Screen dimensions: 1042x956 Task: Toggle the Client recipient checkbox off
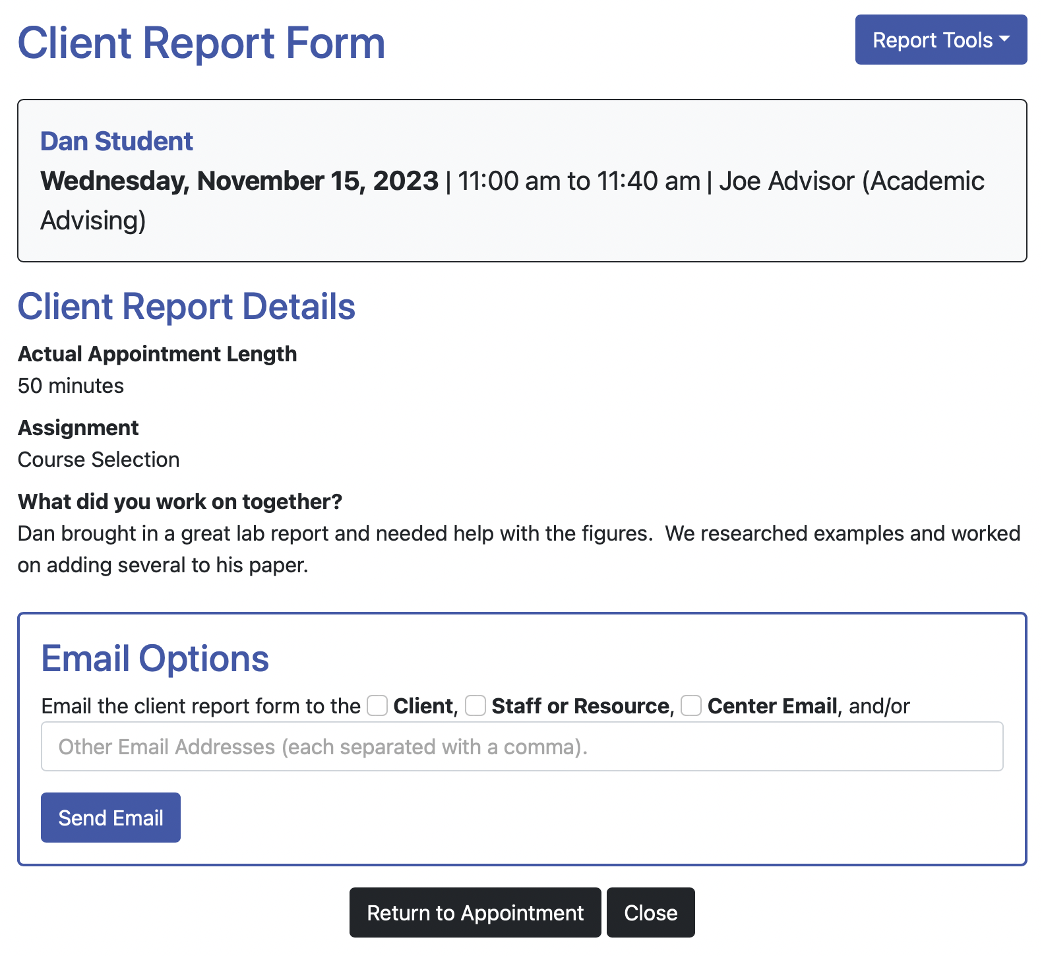coord(377,705)
